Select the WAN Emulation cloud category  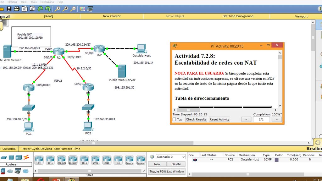[x=10, y=171]
